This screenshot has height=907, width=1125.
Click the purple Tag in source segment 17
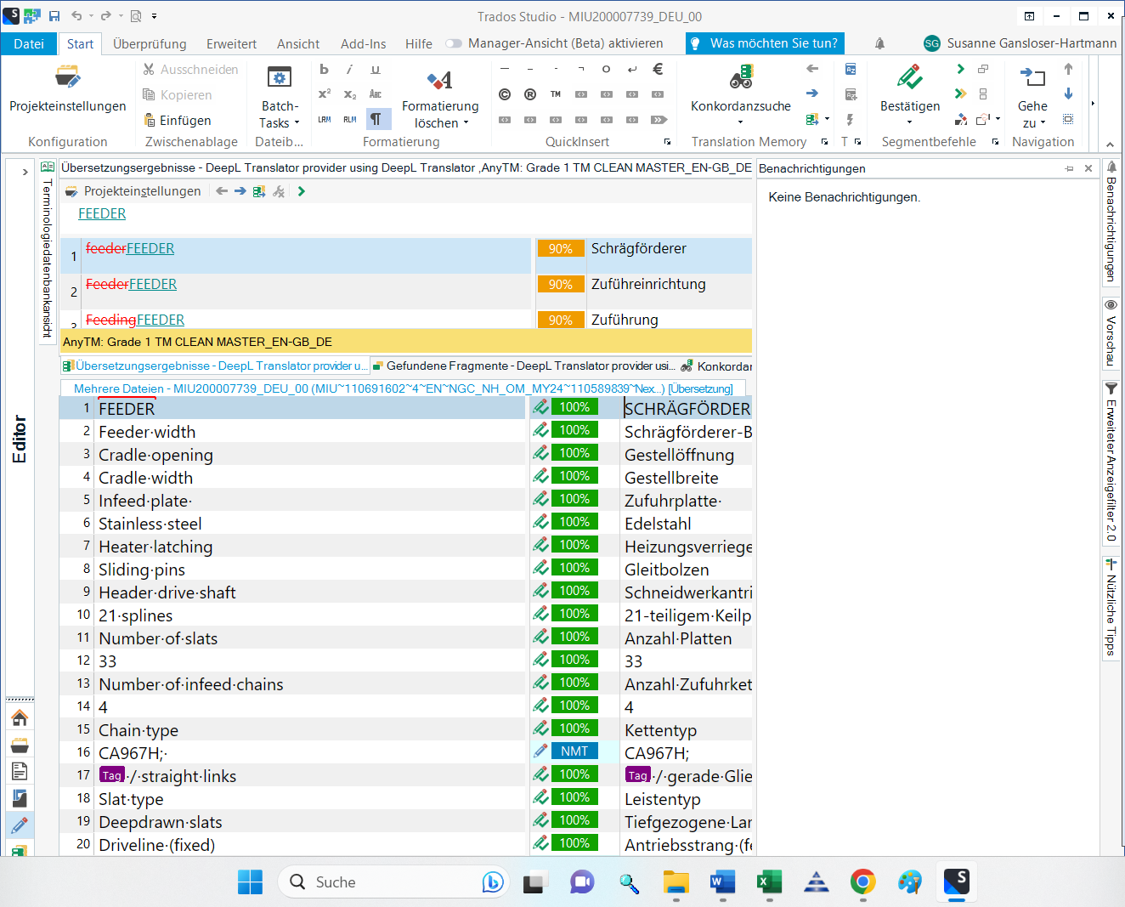tap(112, 775)
